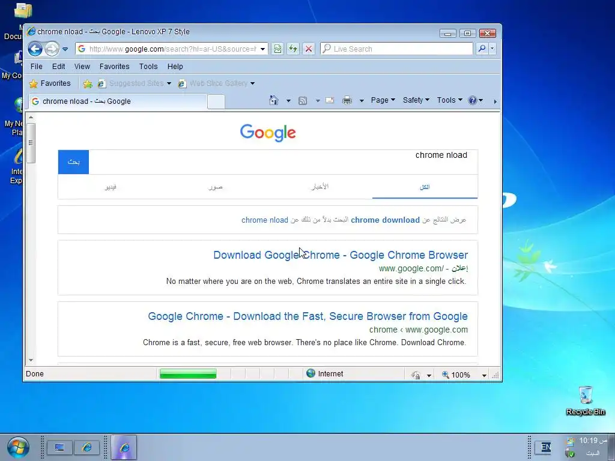Open 'Google Chrome - Download the Fast, Secure Browser' result
Screen dimensions: 615x461
click(308, 316)
